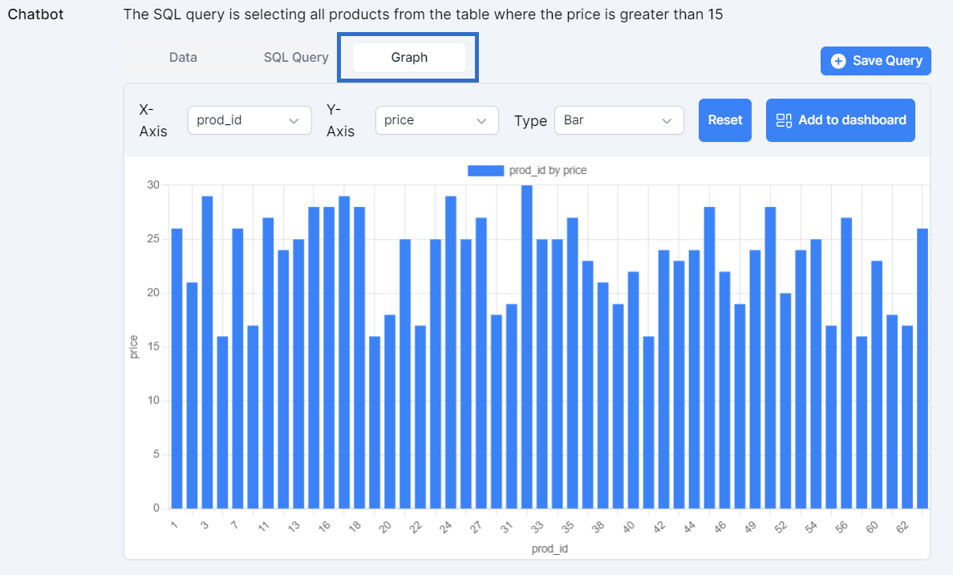
Task: Select the first bar for prod_id 1
Action: 176,369
